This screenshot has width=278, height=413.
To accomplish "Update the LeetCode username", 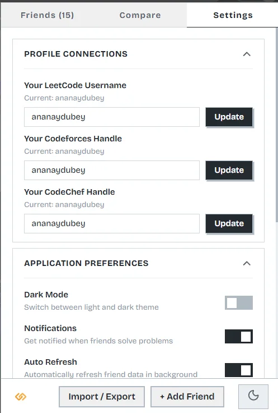I will pyautogui.click(x=229, y=117).
